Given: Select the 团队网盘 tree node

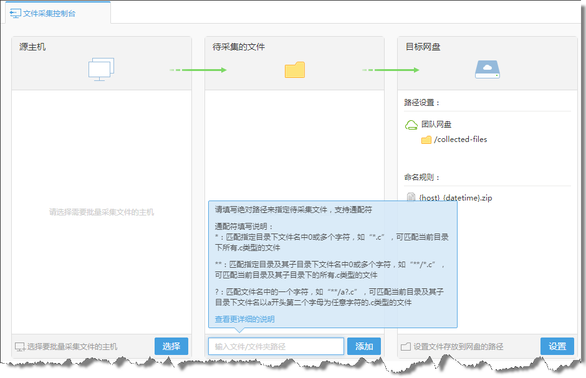Looking at the screenshot, I should (x=436, y=125).
